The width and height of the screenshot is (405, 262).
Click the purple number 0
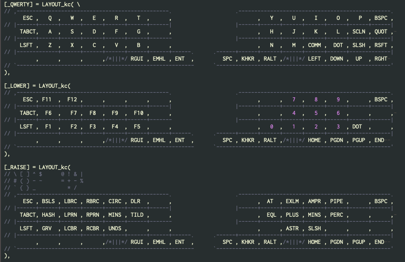click(272, 127)
